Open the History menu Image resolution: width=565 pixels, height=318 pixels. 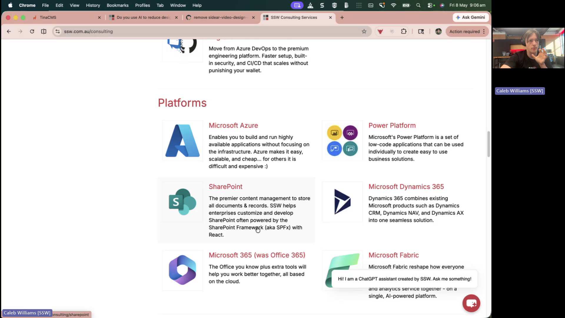click(x=93, y=5)
